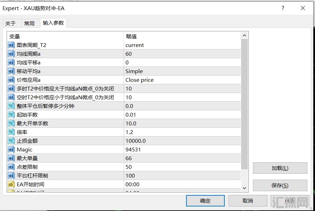Click the icon beside 图表周期_T2 variable
The width and height of the screenshot is (315, 211).
click(11, 45)
